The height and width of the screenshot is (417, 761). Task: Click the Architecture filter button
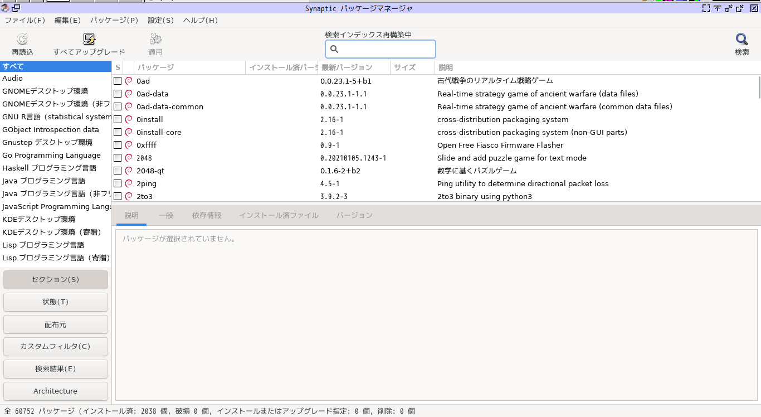coord(56,391)
